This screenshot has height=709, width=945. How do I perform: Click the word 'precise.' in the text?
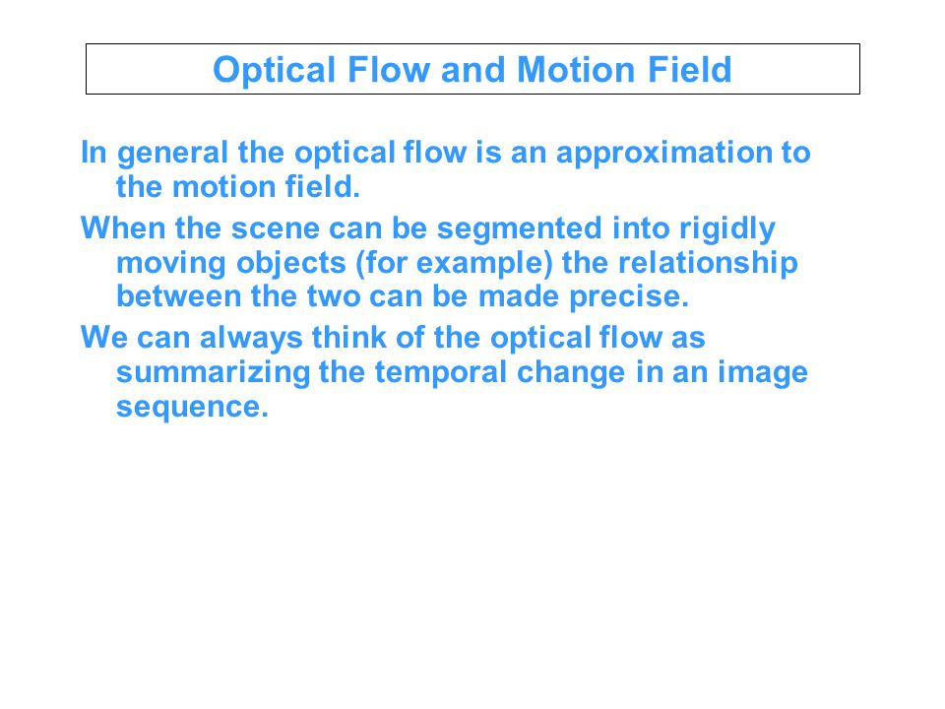629,297
